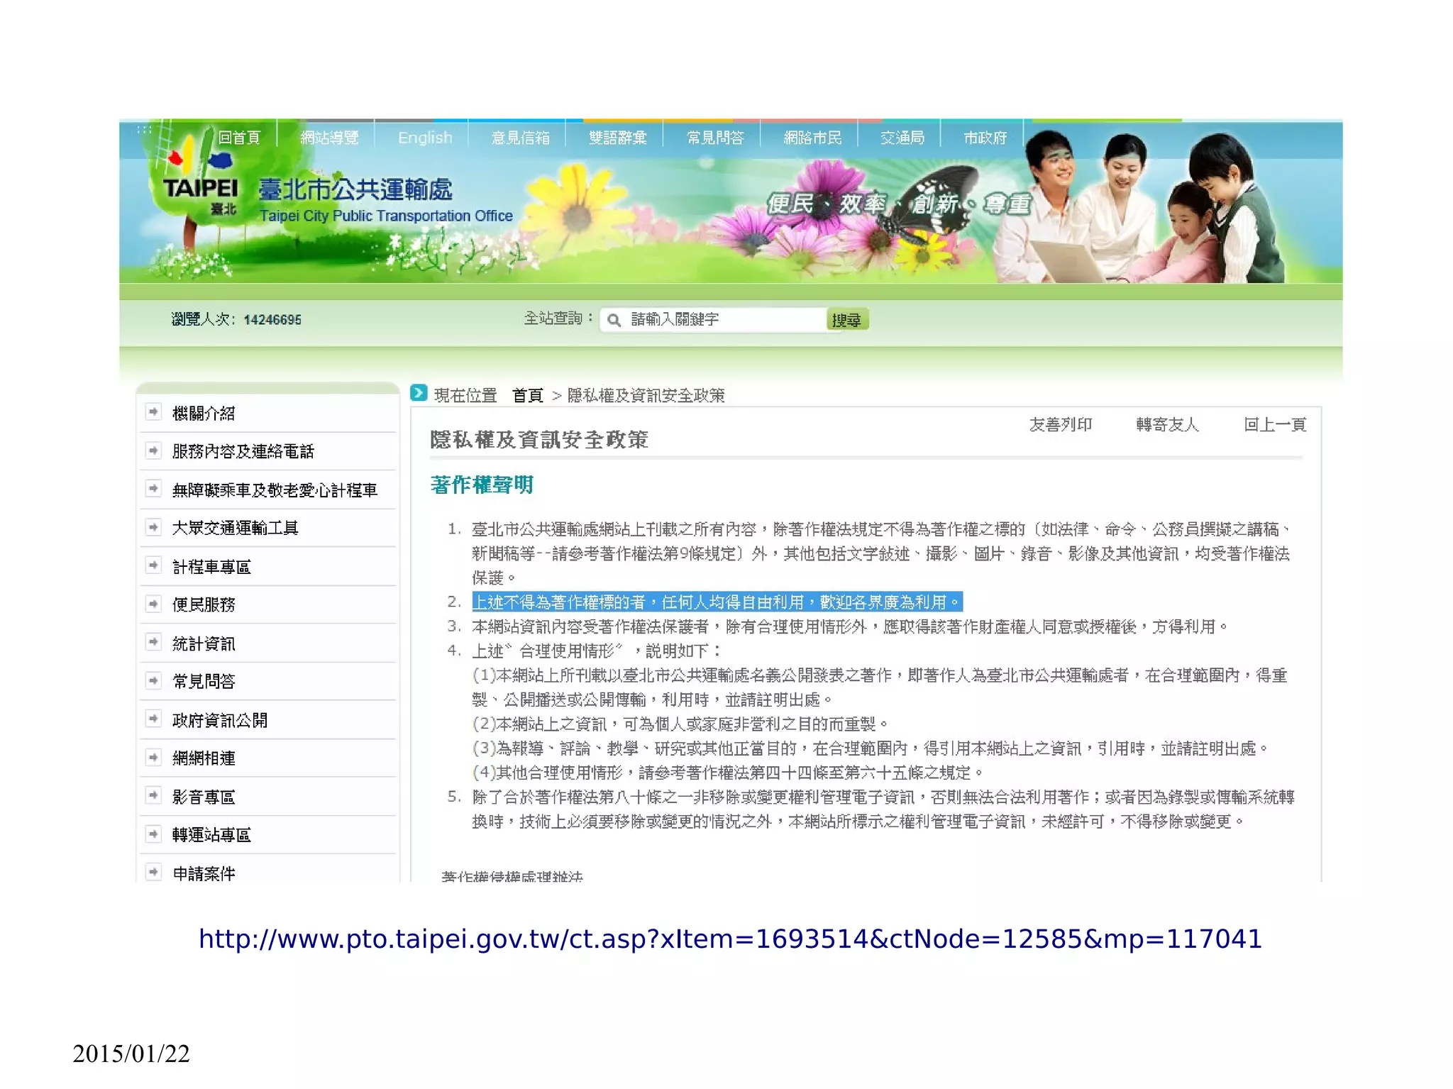Click the visitor count 14246695
Image resolution: width=1453 pixels, height=1089 pixels.
point(272,320)
